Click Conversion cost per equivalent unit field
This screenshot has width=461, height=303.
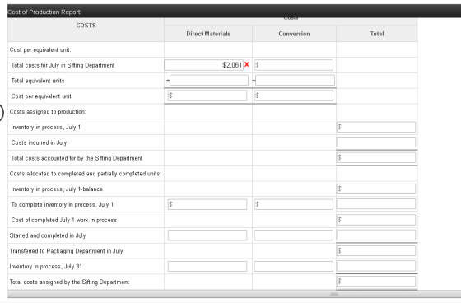tap(293, 96)
